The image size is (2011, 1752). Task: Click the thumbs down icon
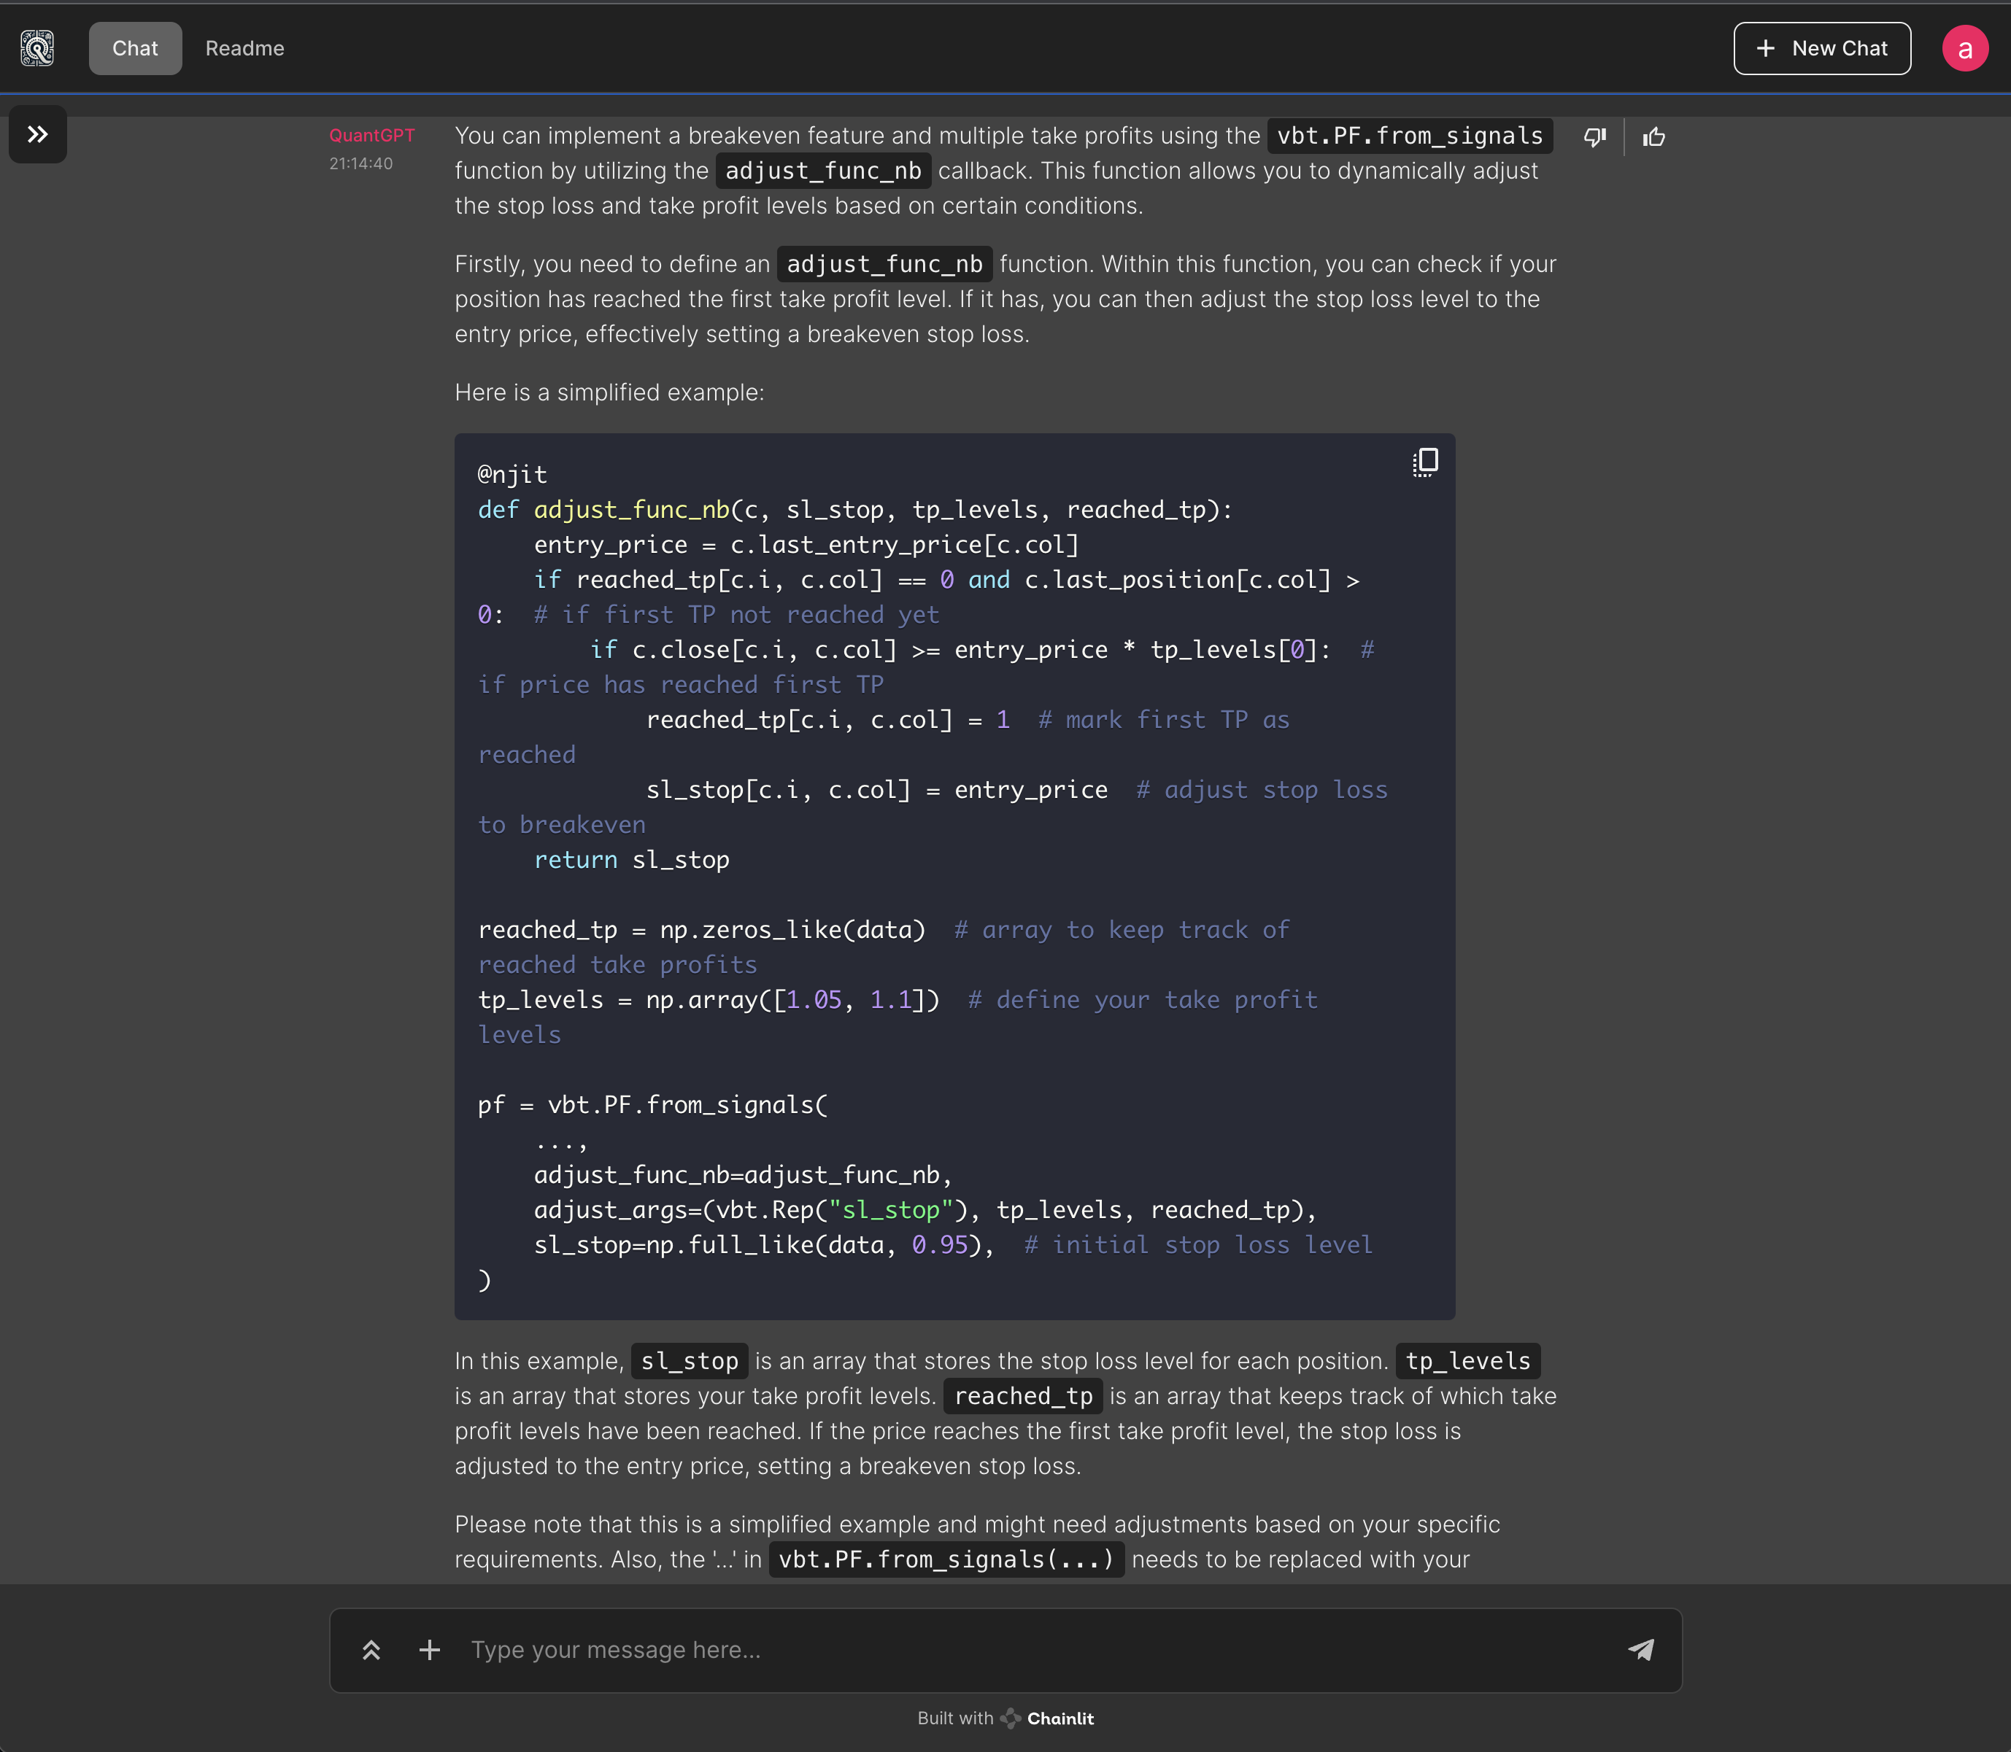1594,136
